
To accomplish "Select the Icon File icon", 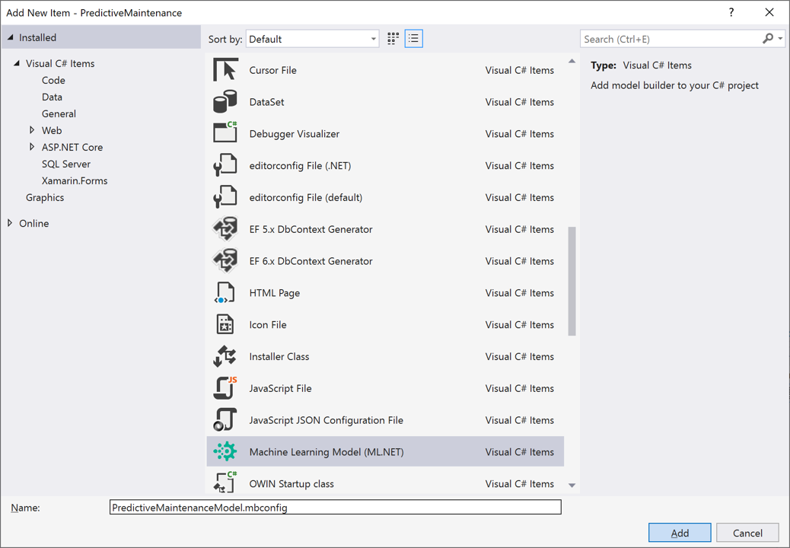I will click(x=225, y=324).
